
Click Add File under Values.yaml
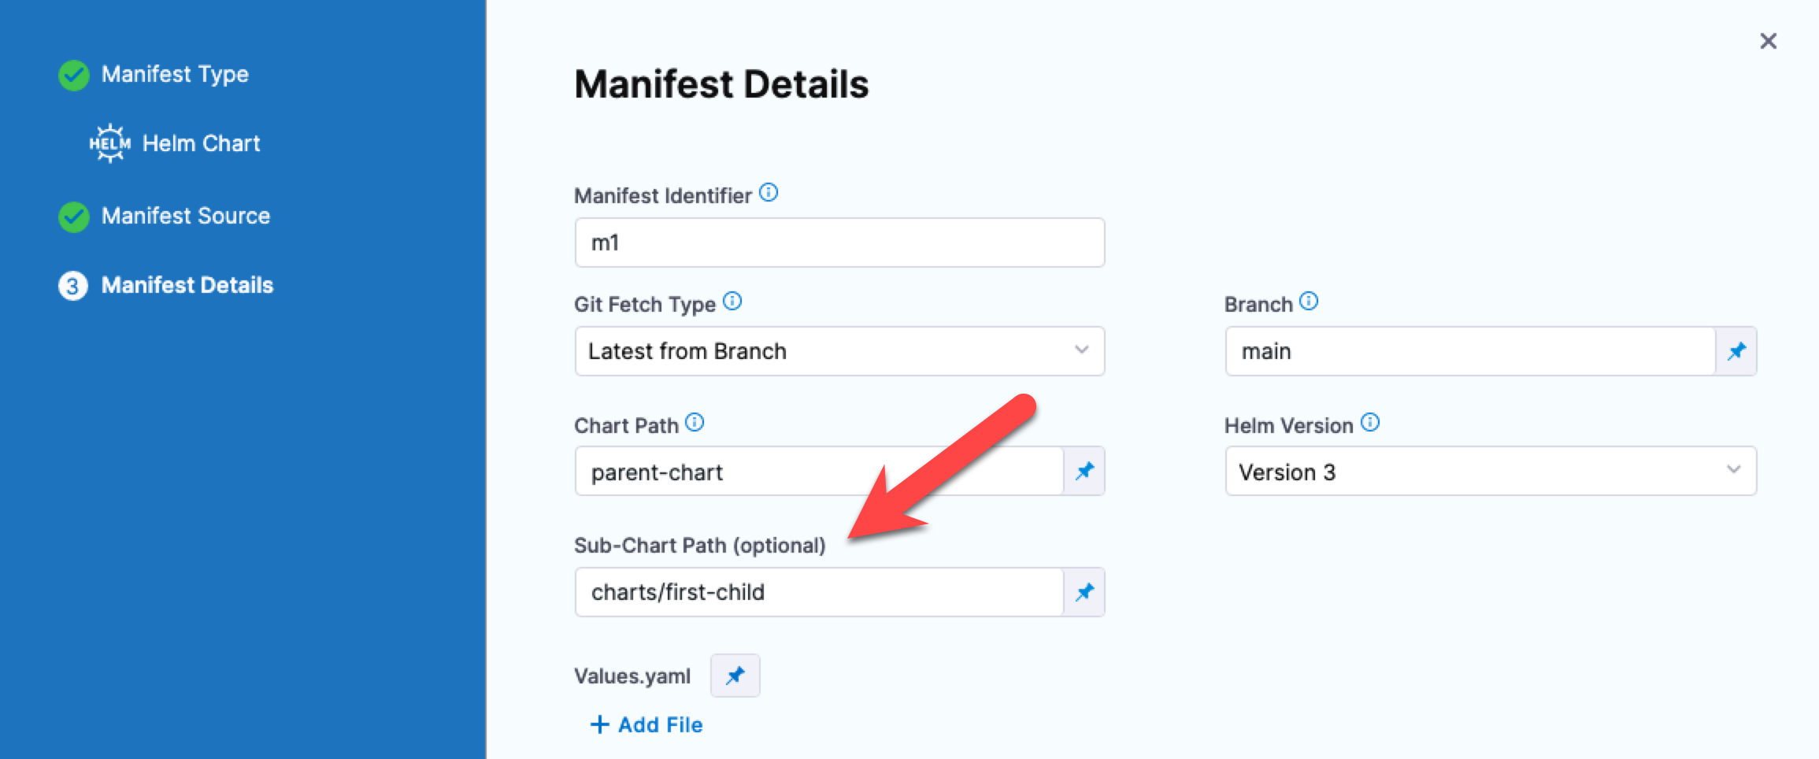[x=646, y=724]
